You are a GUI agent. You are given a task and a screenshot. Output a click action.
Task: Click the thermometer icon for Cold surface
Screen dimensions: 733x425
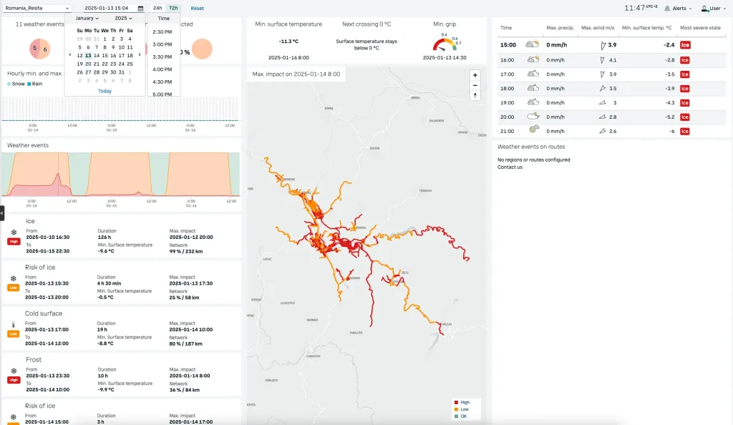click(x=13, y=325)
